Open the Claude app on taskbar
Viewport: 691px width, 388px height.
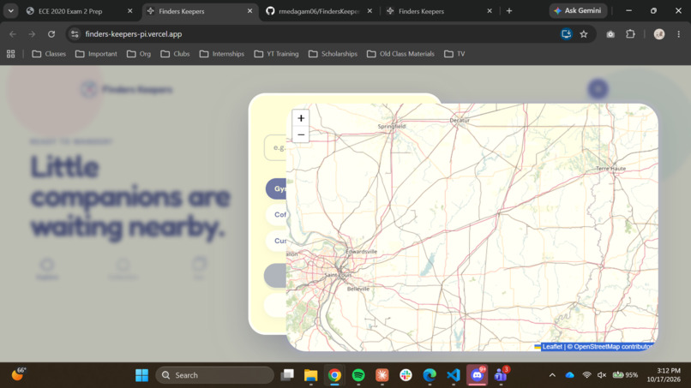click(382, 375)
